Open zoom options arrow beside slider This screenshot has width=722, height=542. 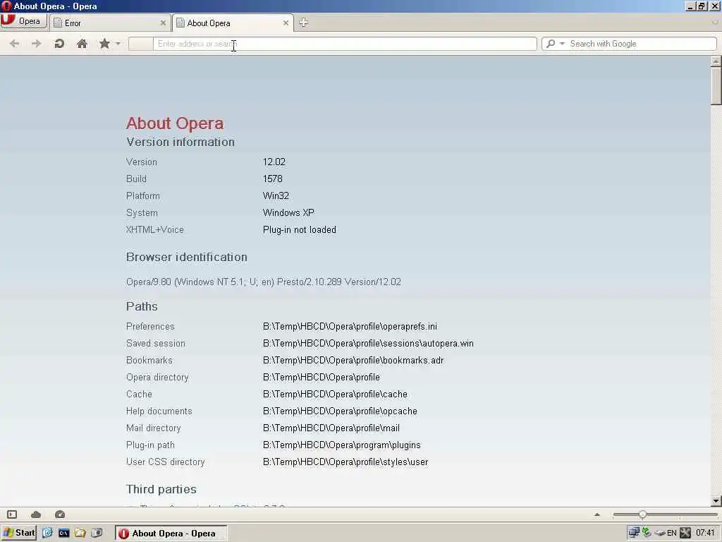(x=596, y=514)
